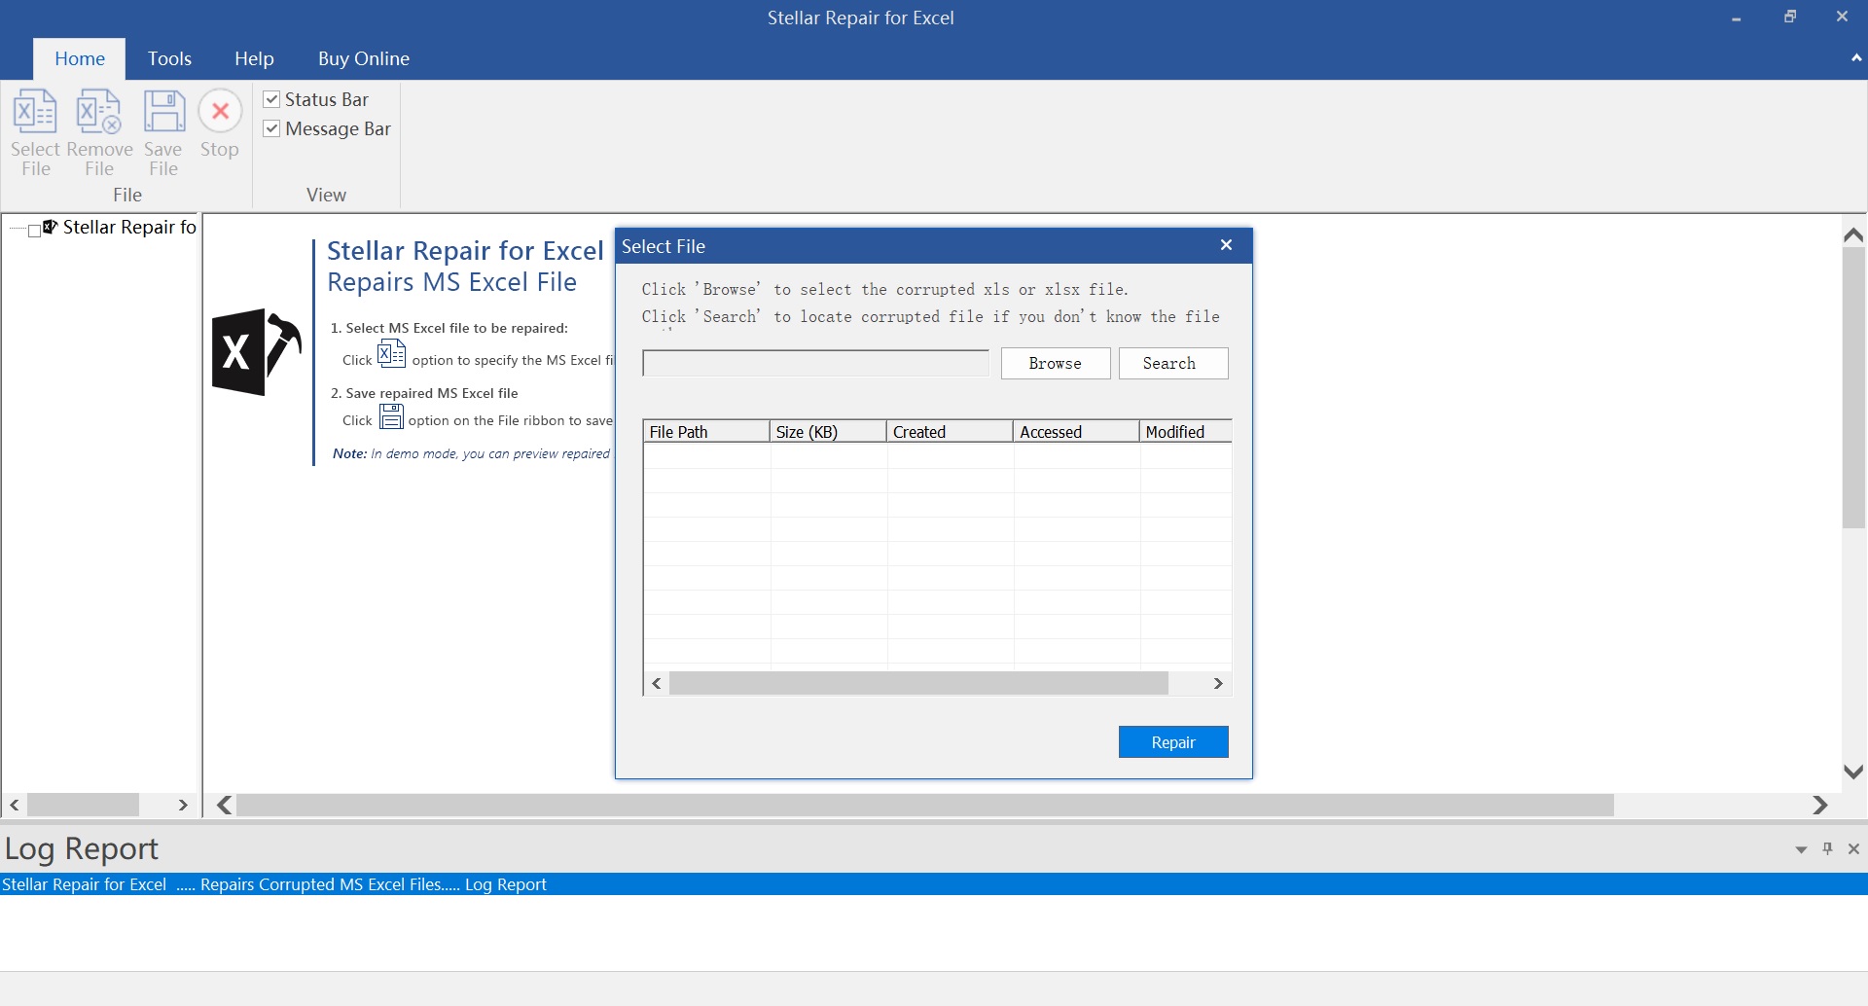Click the 'Repairs MS Excel File' heading
The width and height of the screenshot is (1868, 1006).
click(x=451, y=282)
